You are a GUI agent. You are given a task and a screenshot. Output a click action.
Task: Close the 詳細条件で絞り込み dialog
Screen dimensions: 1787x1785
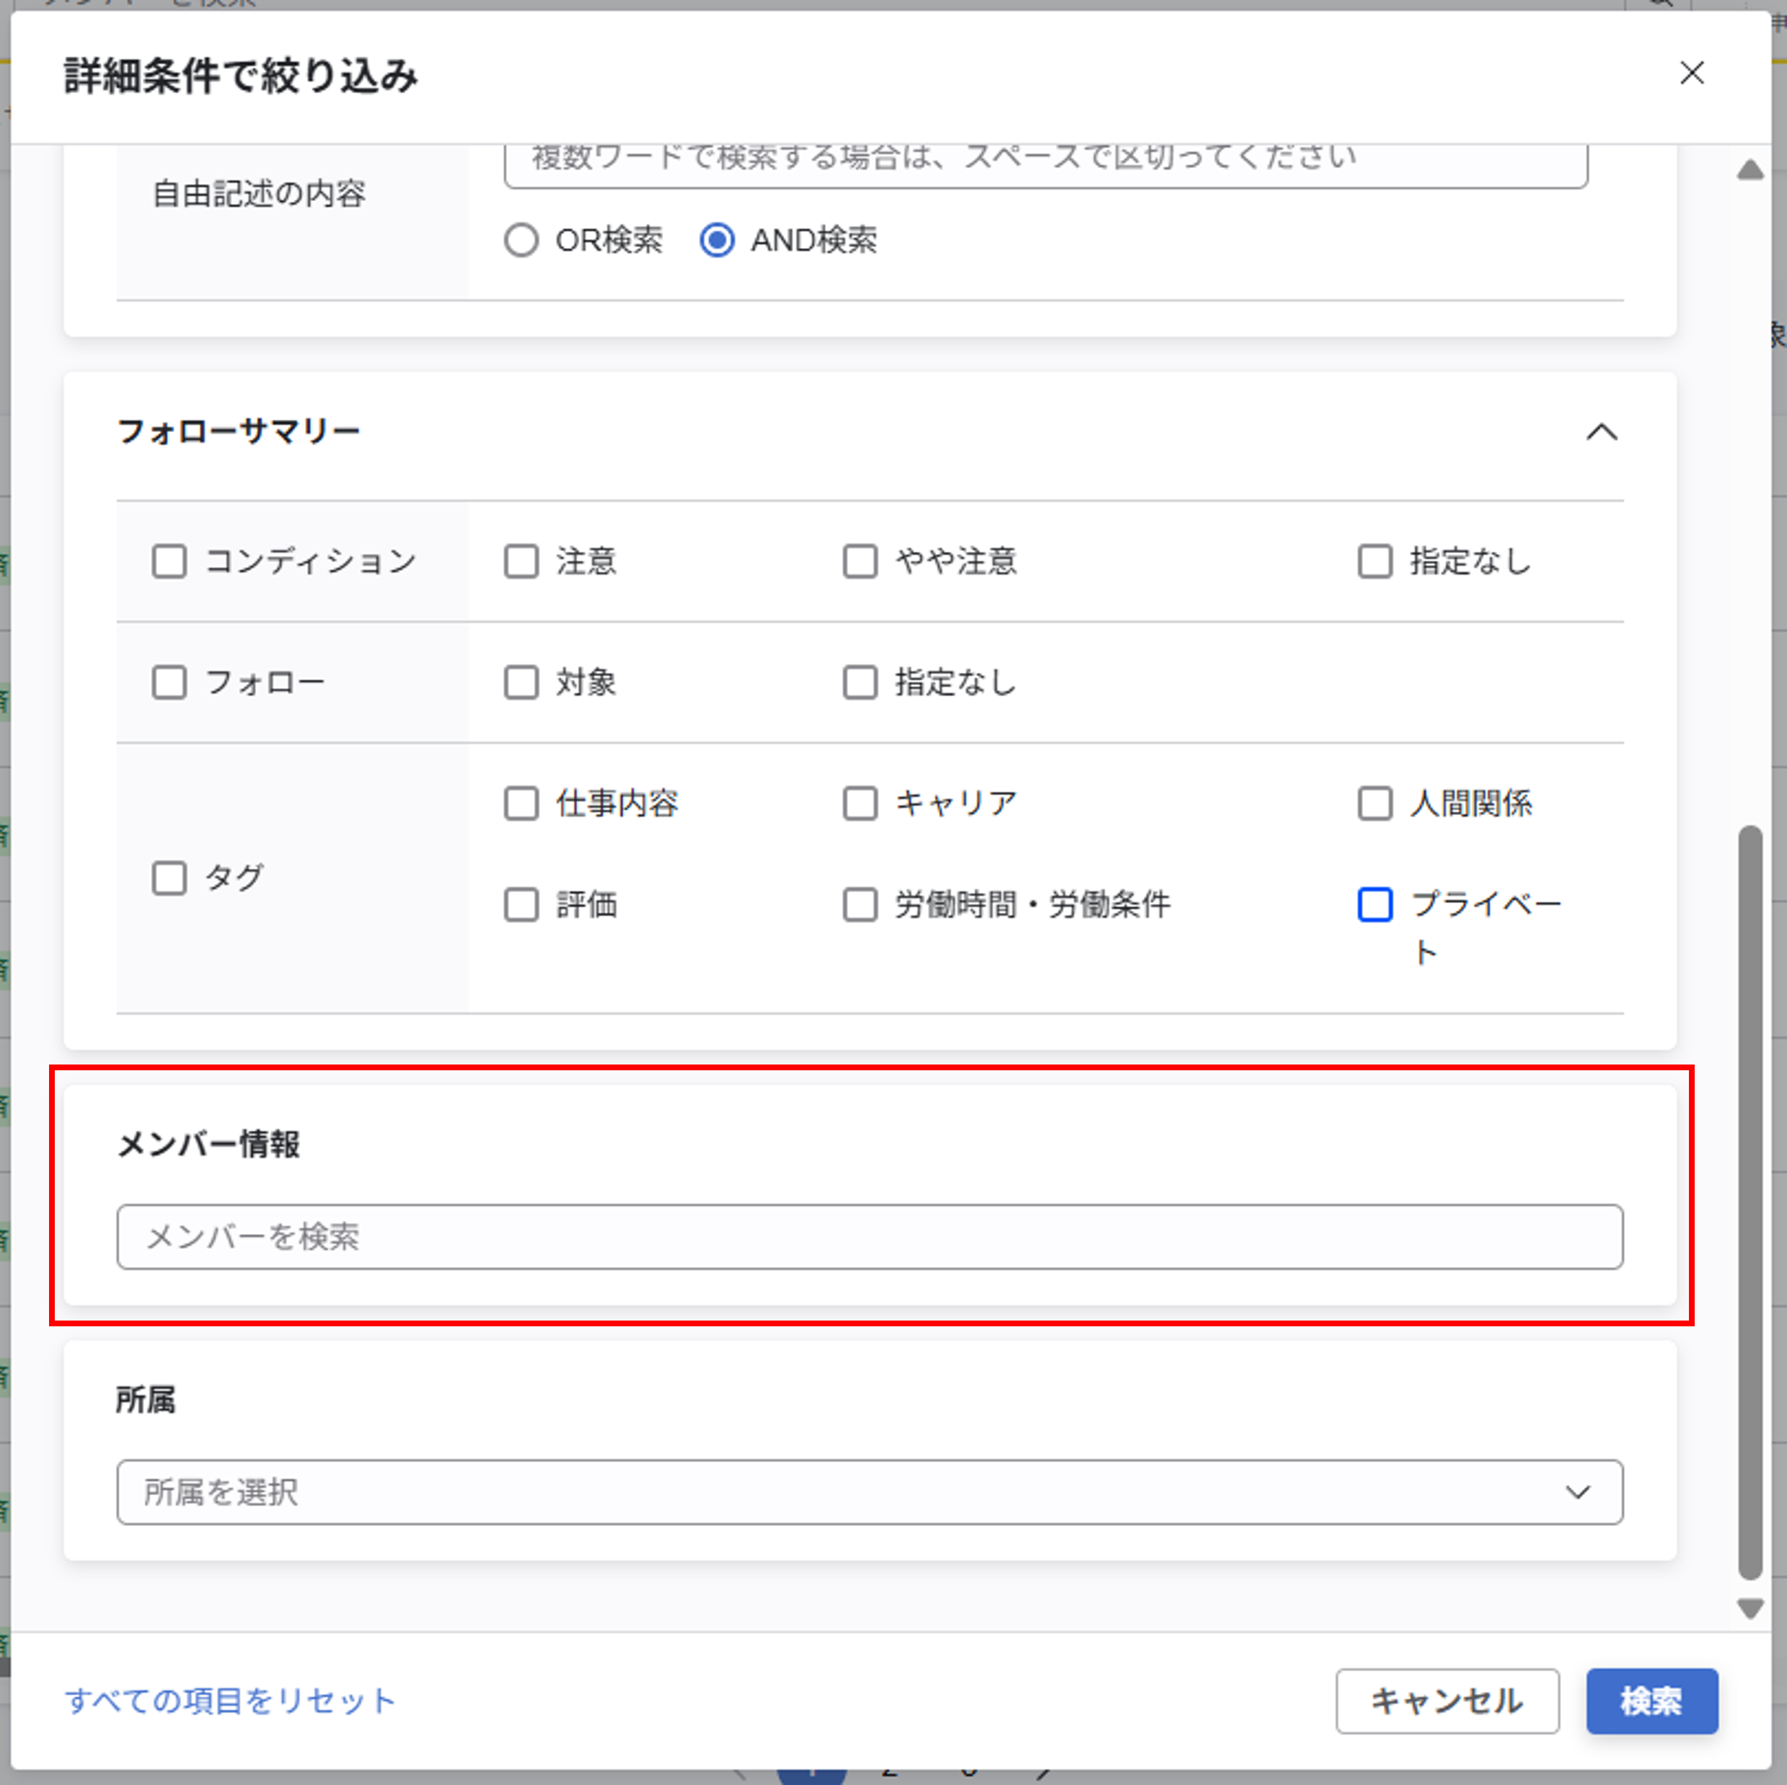click(1692, 74)
